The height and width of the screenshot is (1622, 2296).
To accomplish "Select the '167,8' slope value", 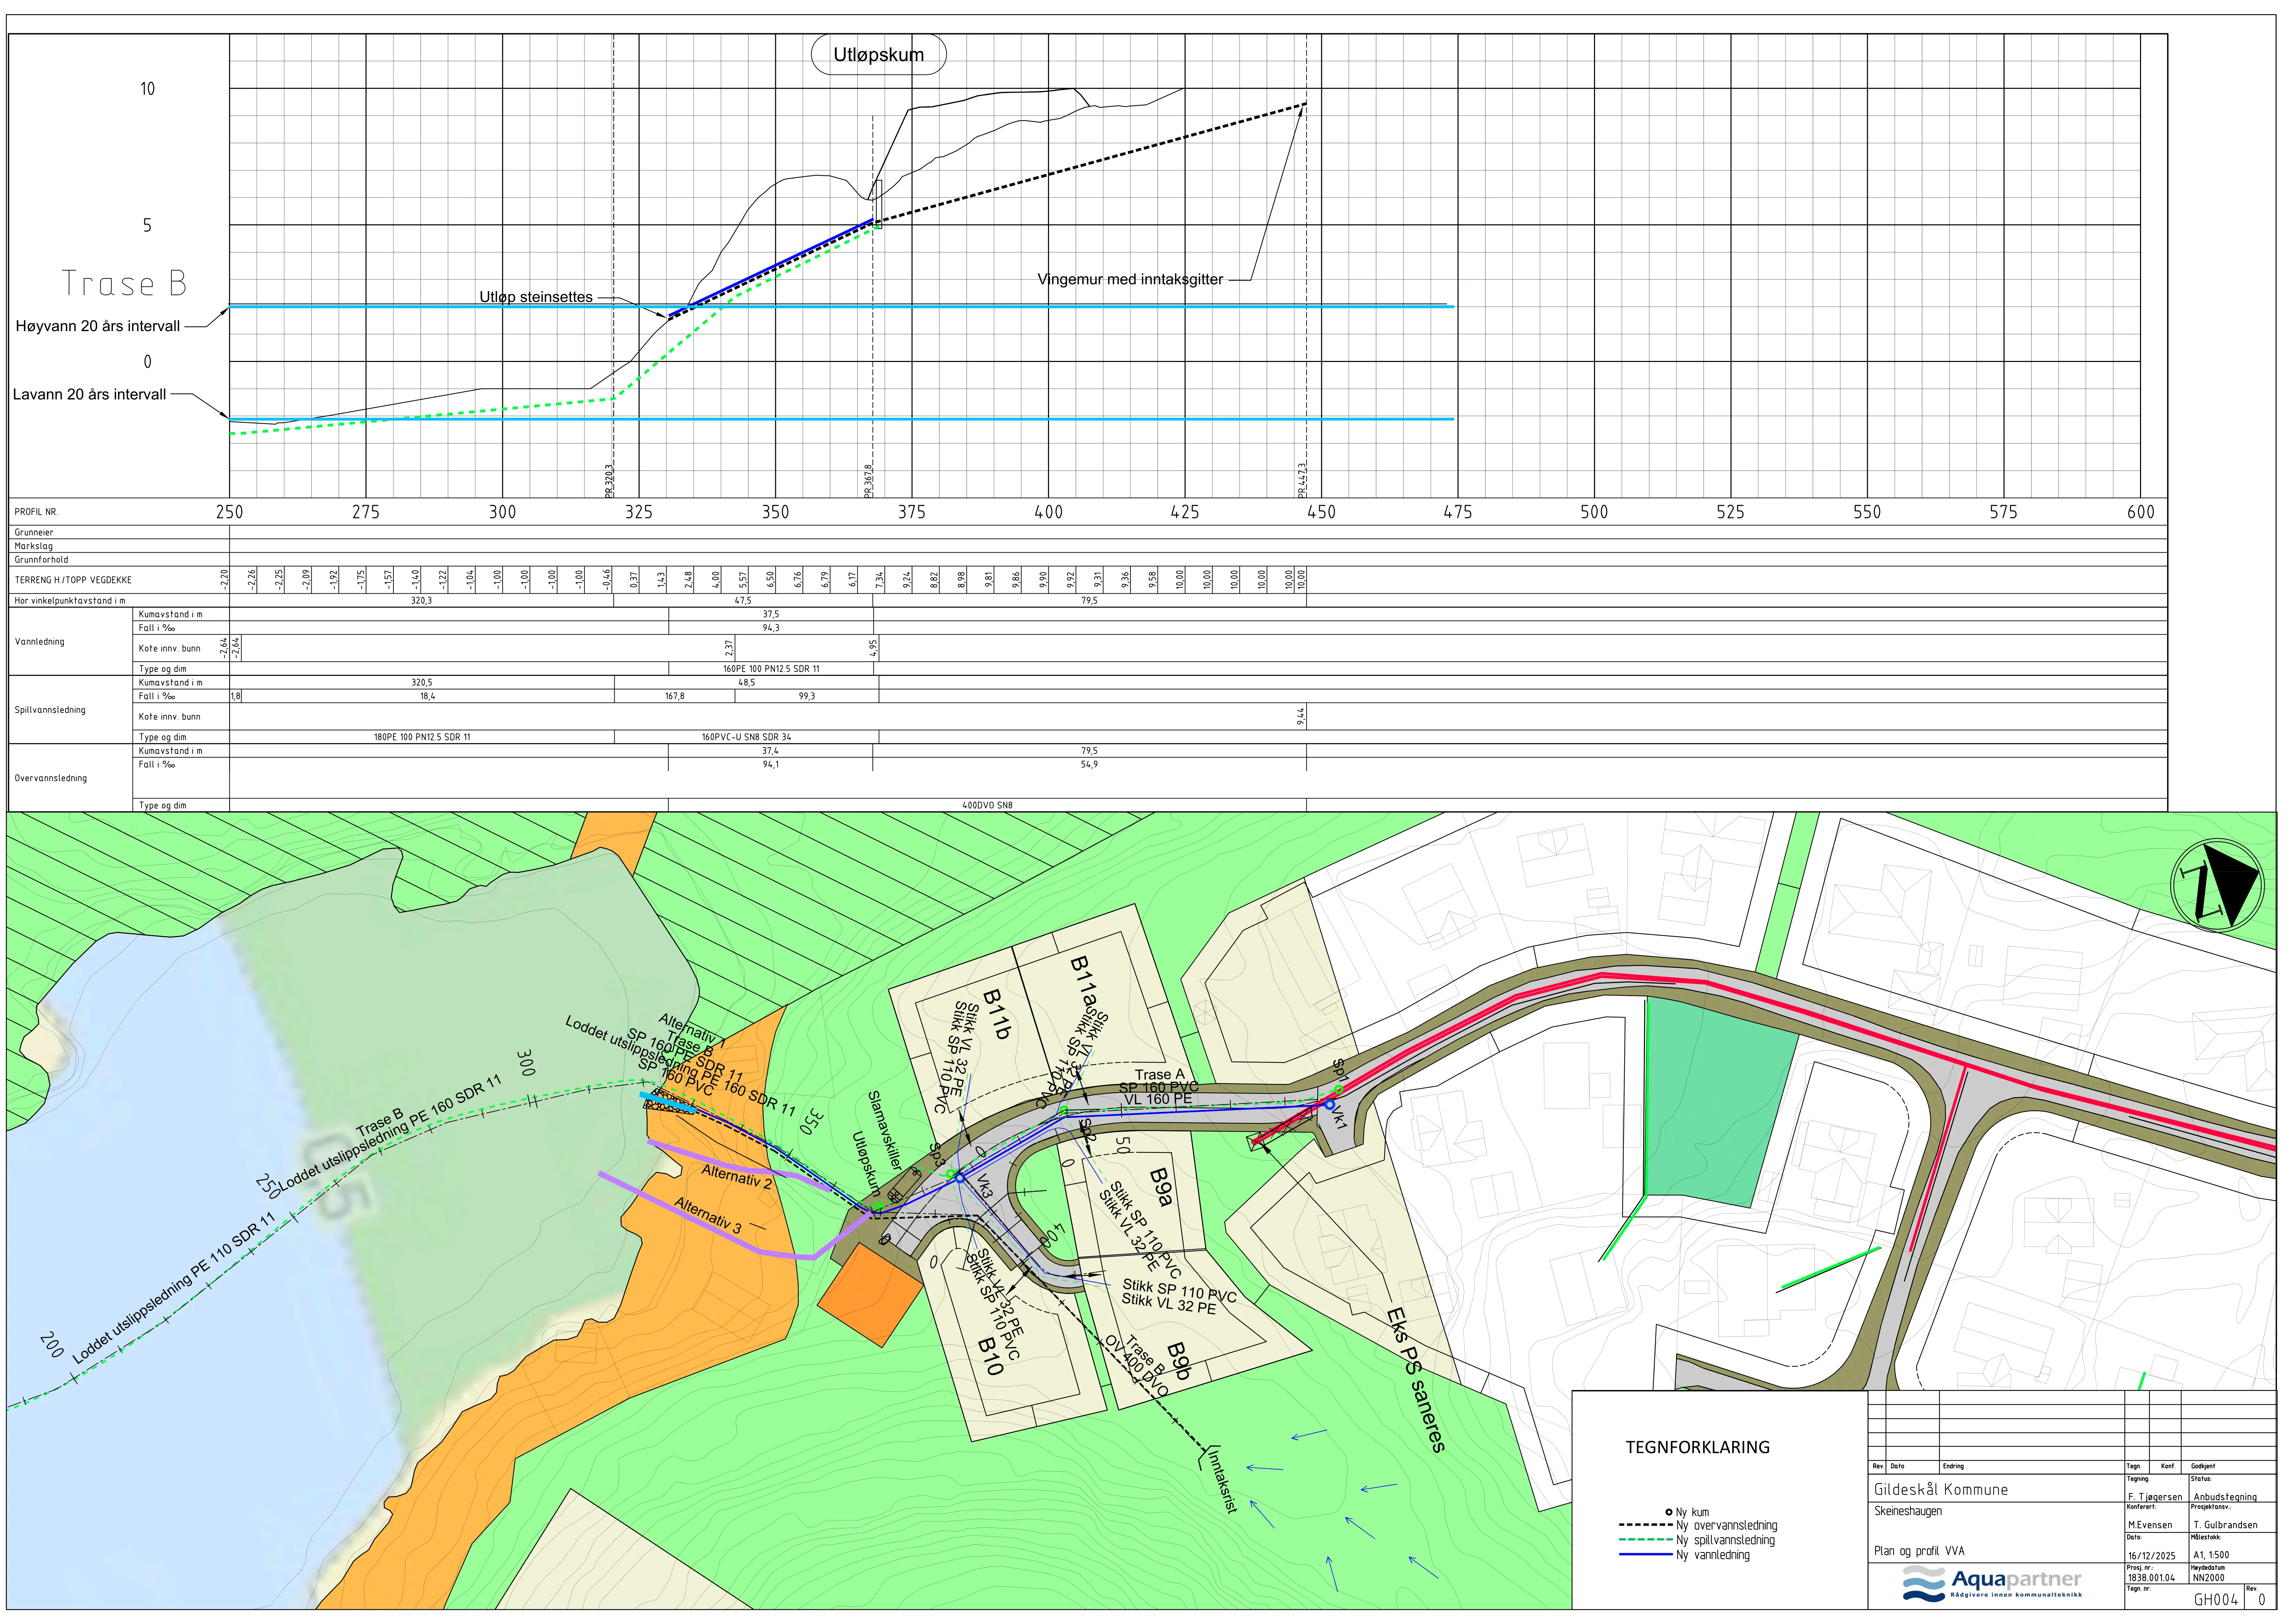I will [x=675, y=696].
